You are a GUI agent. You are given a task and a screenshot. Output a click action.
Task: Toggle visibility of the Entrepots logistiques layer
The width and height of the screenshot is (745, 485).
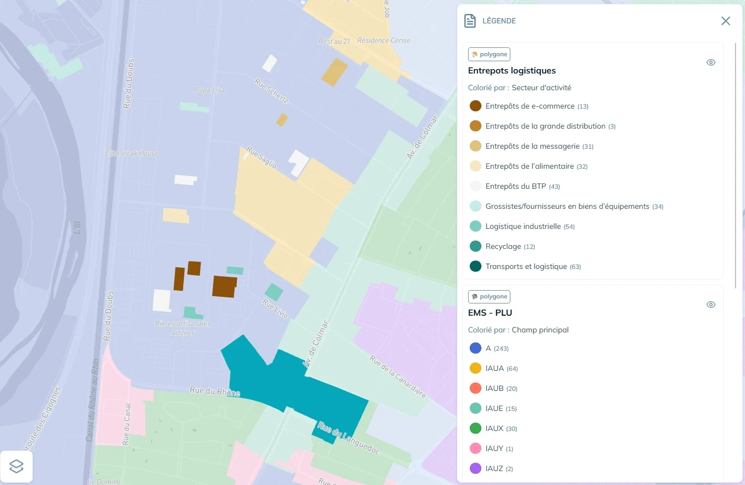click(x=710, y=62)
